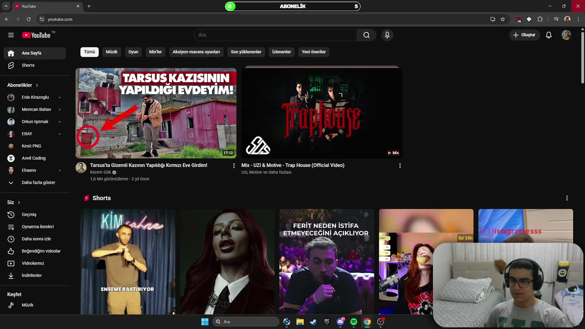The image size is (585, 329).
Task: Open the Ferit Neden İstifa short
Action: click(x=327, y=261)
